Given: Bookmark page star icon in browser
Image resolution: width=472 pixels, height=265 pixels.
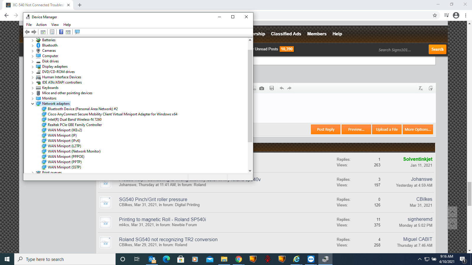Looking at the screenshot, I should (435, 15).
